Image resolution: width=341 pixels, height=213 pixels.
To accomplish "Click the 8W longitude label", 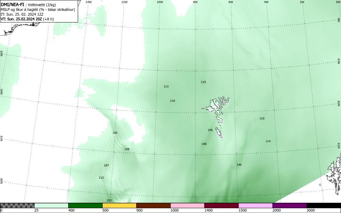I will tap(195, 2).
